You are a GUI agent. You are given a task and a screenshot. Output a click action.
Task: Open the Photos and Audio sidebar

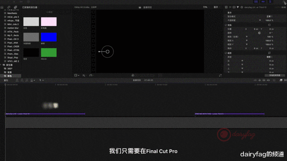click(9, 7)
